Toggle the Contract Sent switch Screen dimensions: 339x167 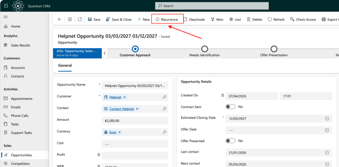230,107
